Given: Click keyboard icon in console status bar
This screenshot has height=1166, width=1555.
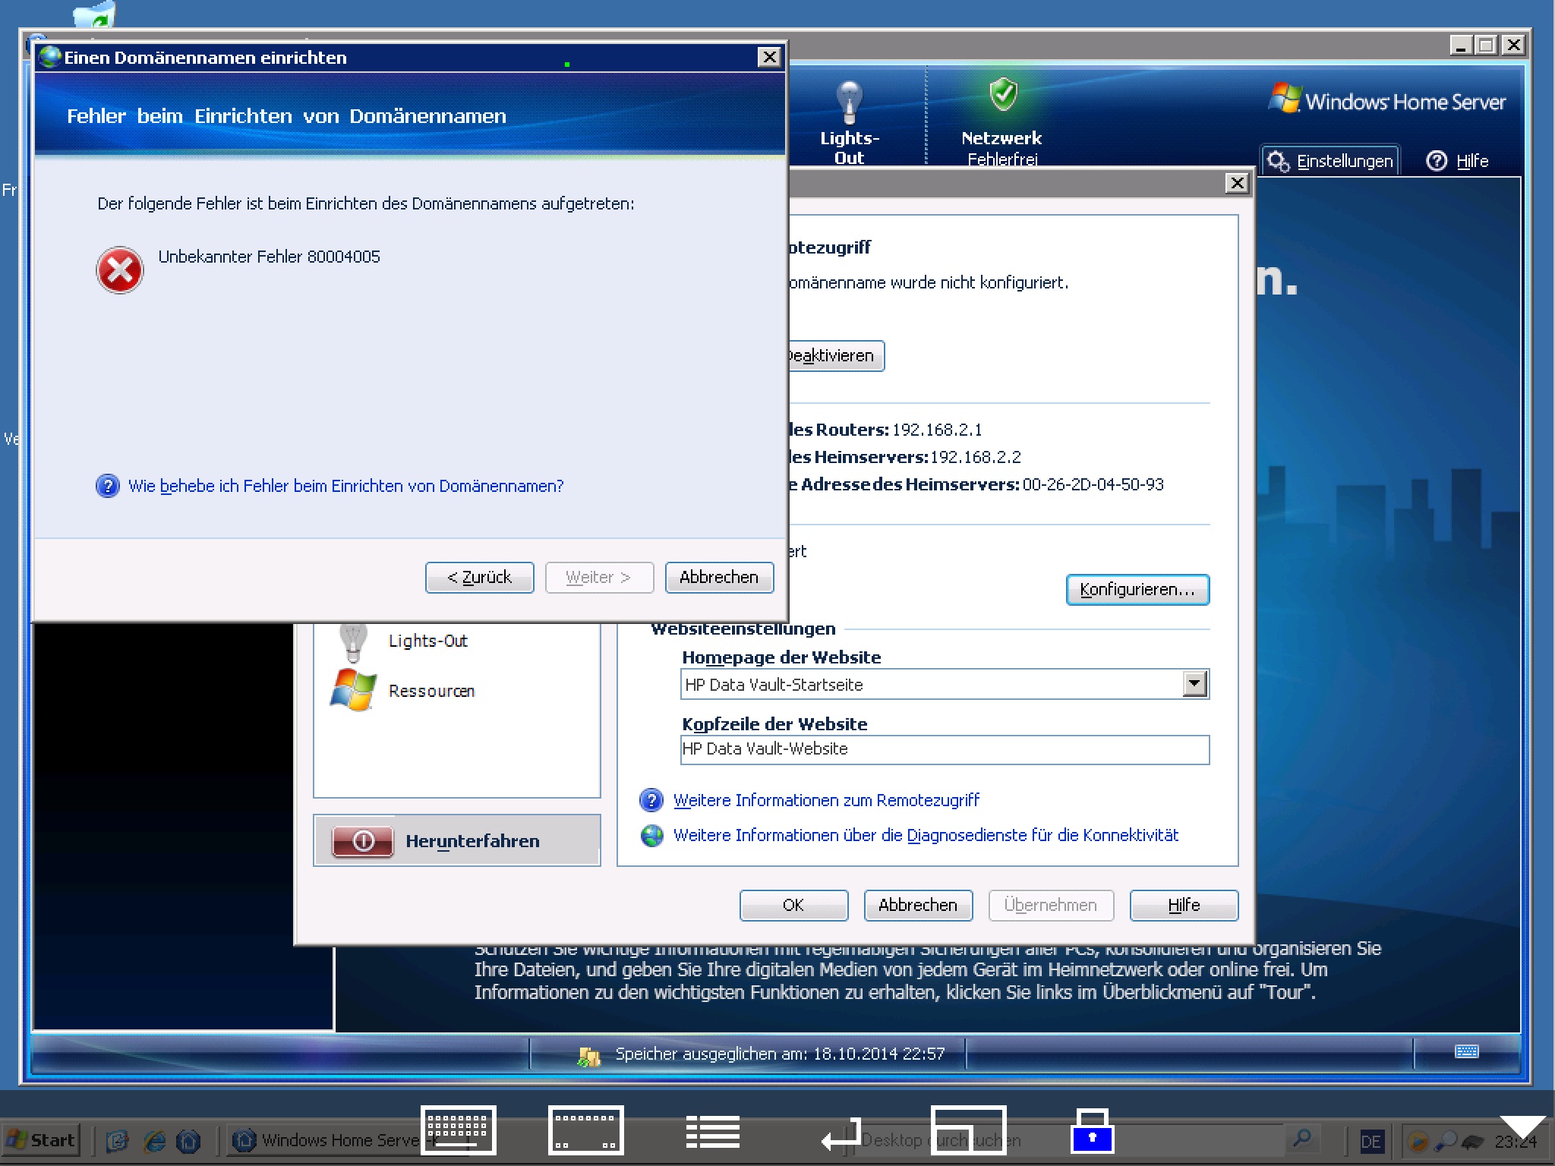Looking at the screenshot, I should point(1466,1051).
